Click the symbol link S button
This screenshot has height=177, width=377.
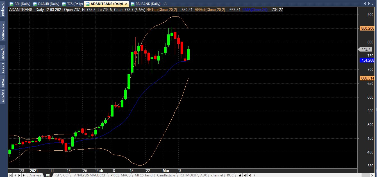click(x=245, y=175)
